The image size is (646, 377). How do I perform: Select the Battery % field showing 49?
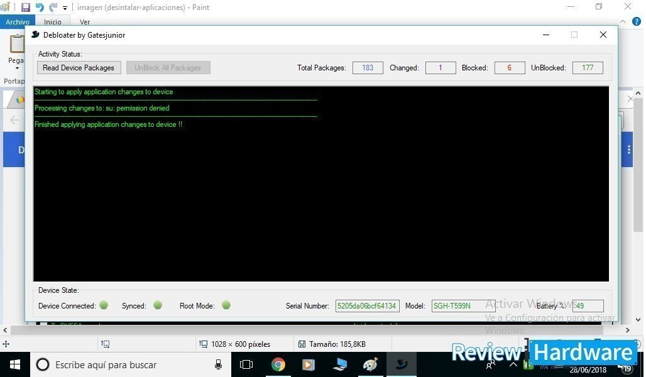pos(588,306)
